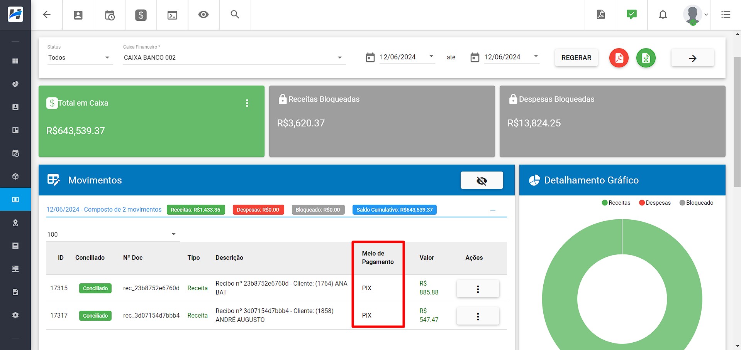Click the Conciliado badge for ID 17315

click(x=95, y=288)
